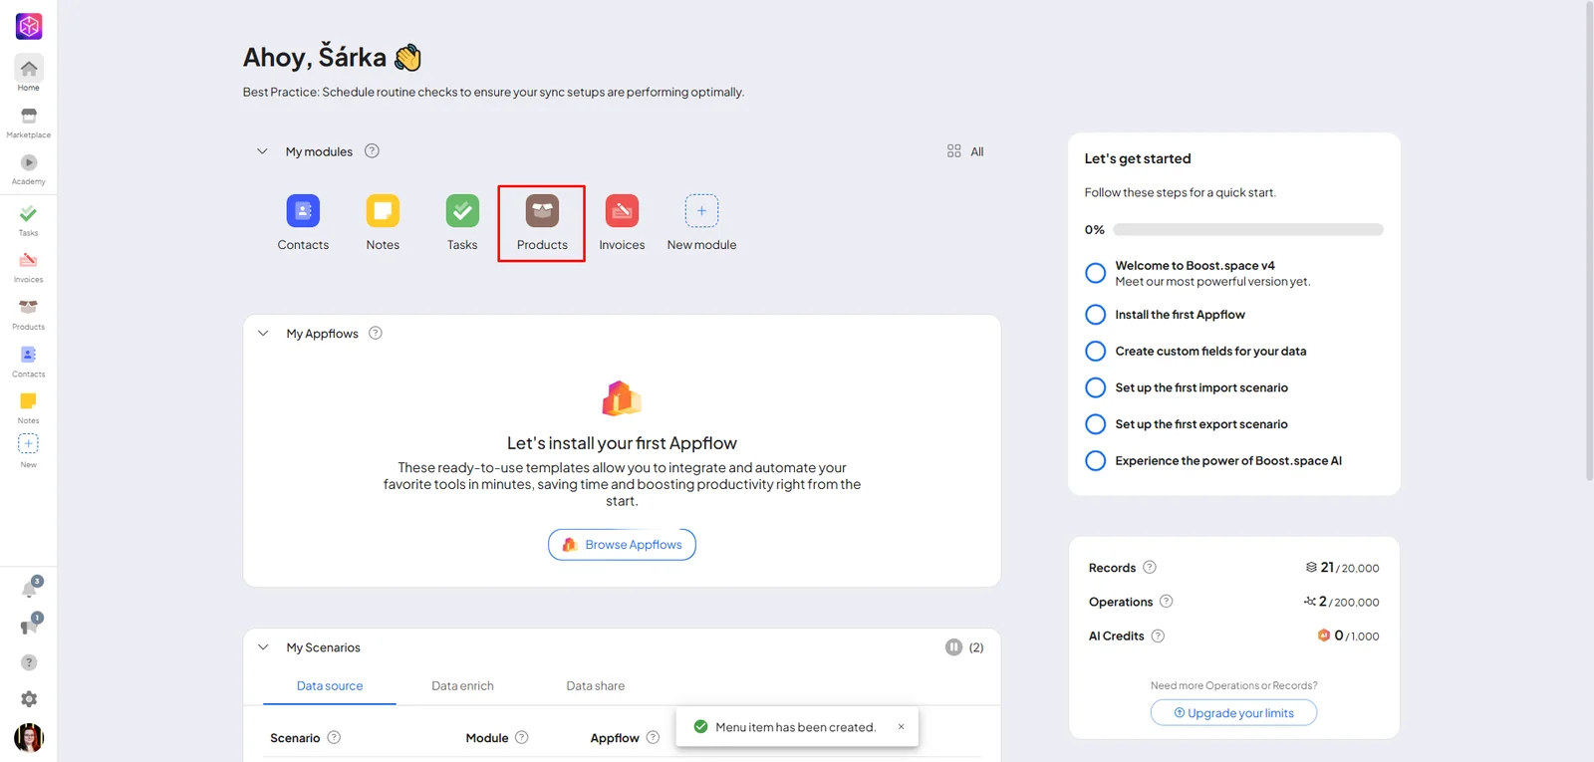Click the Appflow column header text
Screen dimensions: 1594x762
pos(615,738)
